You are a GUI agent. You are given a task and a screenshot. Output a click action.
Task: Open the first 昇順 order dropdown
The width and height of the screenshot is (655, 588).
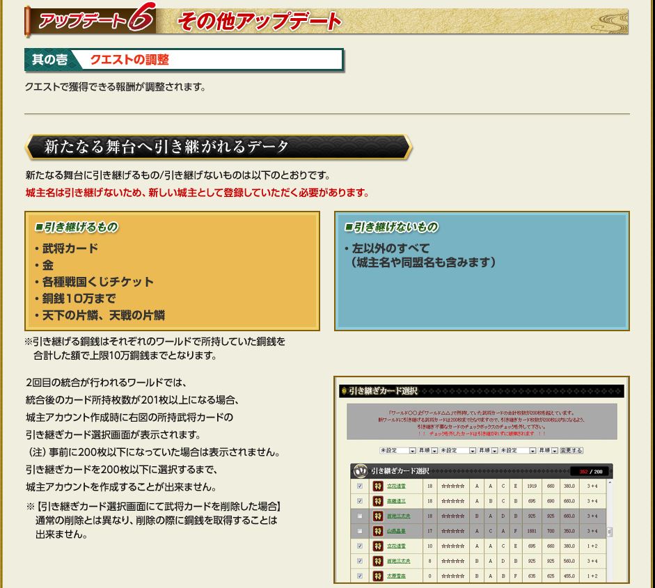pyautogui.click(x=428, y=451)
